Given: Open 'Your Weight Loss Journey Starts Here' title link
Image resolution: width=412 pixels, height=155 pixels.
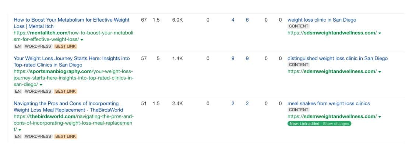Looking at the screenshot, I should pyautogui.click(x=72, y=62).
